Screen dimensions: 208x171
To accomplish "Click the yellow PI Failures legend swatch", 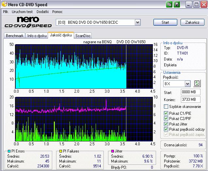I will pos(61,151).
